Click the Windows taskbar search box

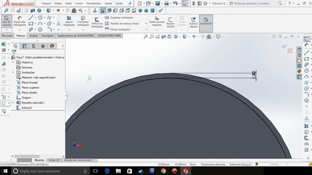pyautogui.click(x=50, y=171)
